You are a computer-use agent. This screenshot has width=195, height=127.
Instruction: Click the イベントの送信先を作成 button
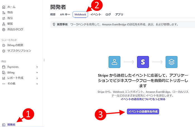143,111
